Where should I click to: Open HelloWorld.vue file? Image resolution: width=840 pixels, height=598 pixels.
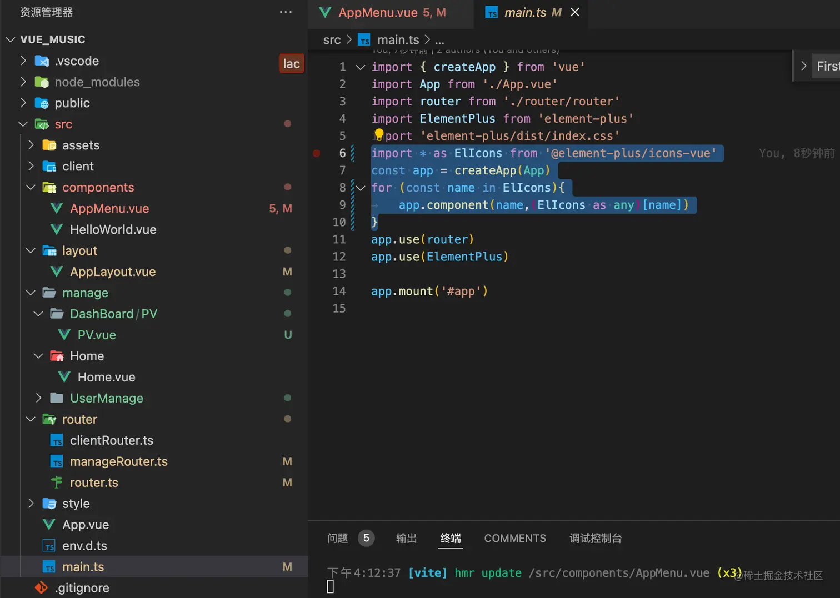click(x=113, y=229)
